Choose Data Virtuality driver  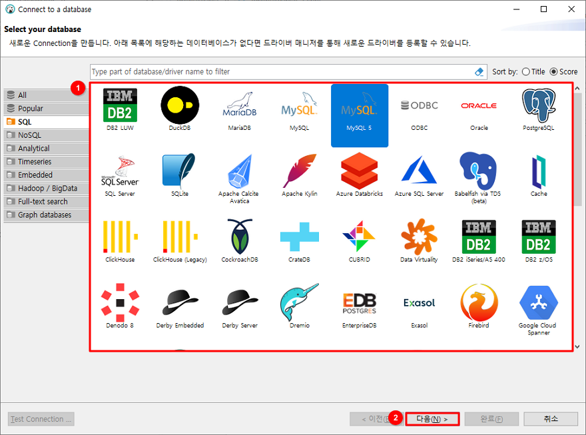point(419,240)
